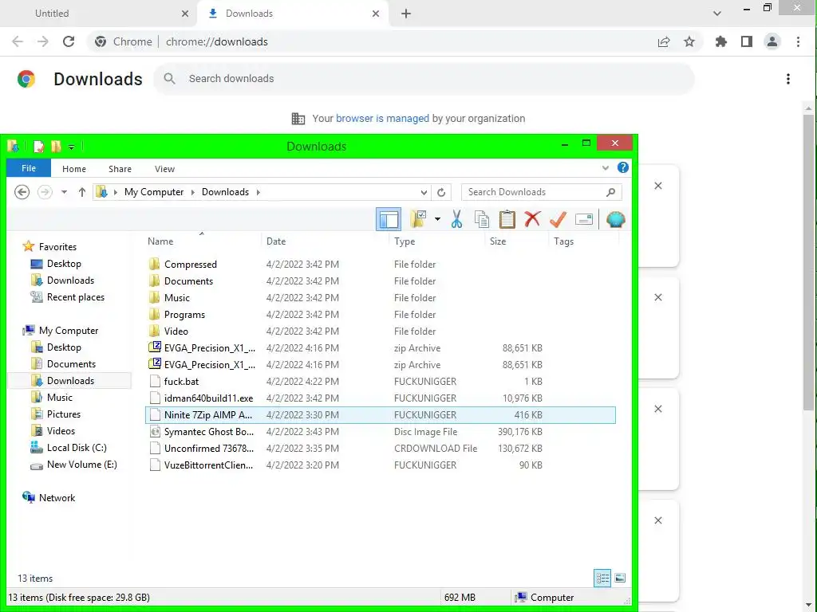Select the Symantec Ghost Bo... disc image file

pos(381,431)
